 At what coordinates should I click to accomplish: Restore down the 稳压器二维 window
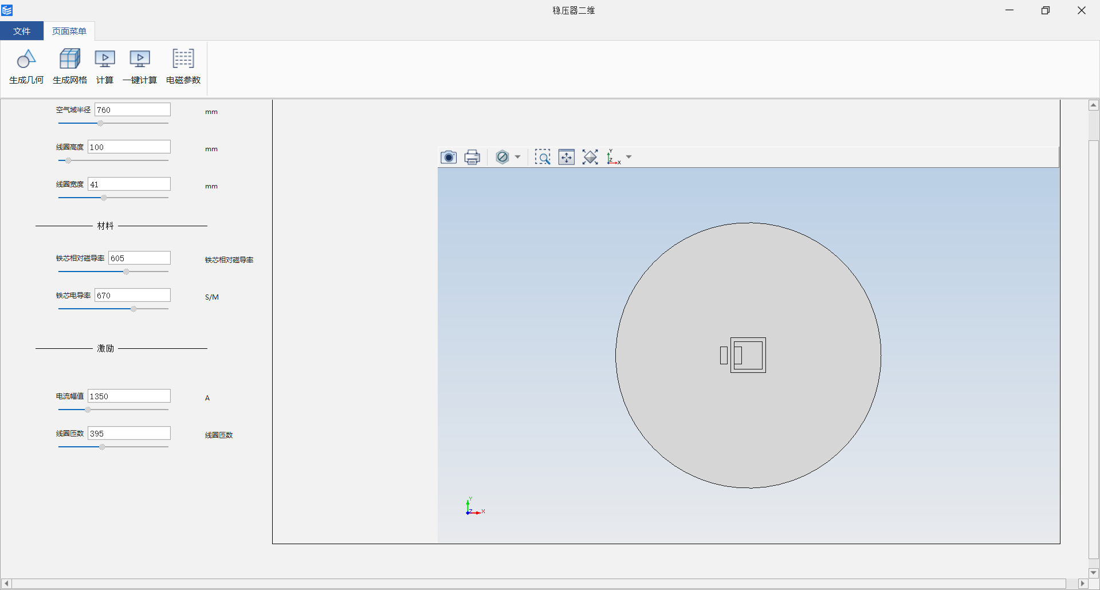[1046, 10]
